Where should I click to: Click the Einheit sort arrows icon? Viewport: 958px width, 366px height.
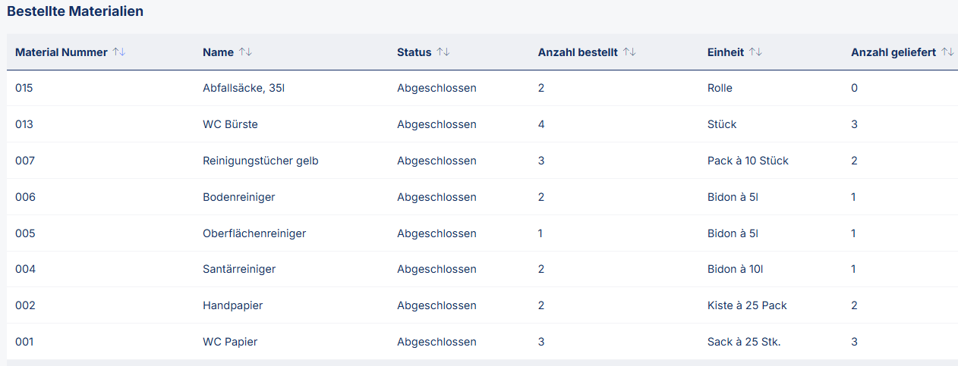pyautogui.click(x=755, y=52)
